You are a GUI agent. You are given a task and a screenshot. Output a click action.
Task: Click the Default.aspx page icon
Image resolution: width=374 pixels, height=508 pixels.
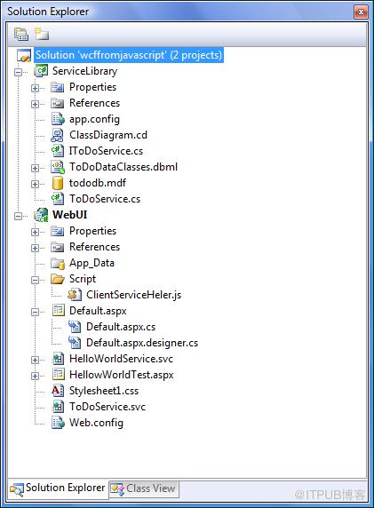(59, 311)
